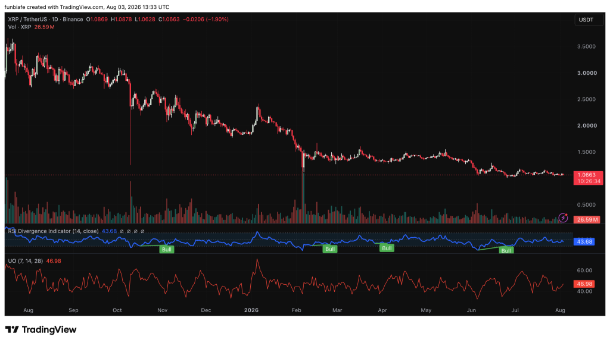Click the Bull label near late February

[330, 249]
